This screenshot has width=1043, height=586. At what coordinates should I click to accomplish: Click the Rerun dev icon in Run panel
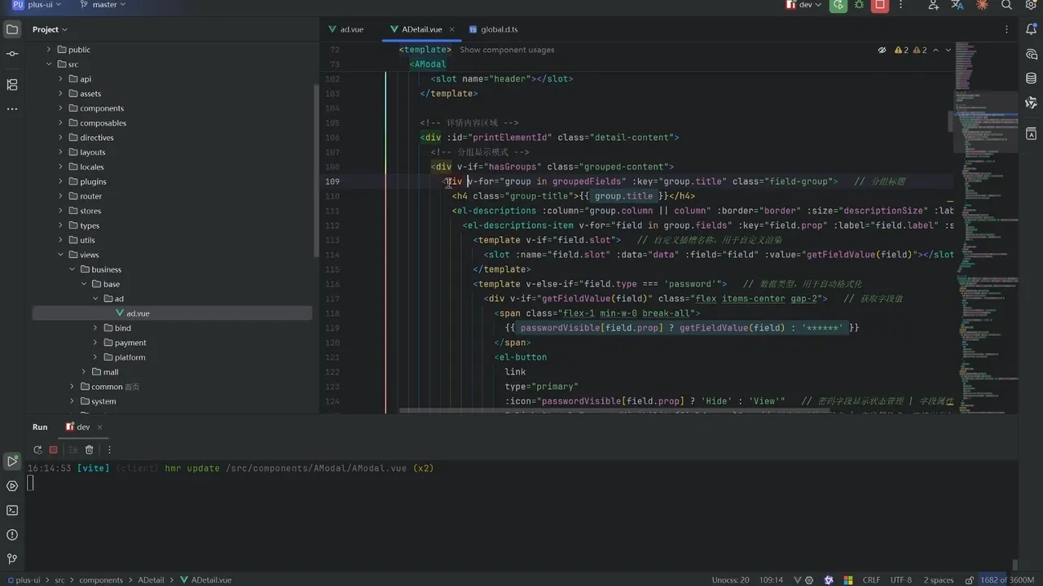click(x=37, y=450)
